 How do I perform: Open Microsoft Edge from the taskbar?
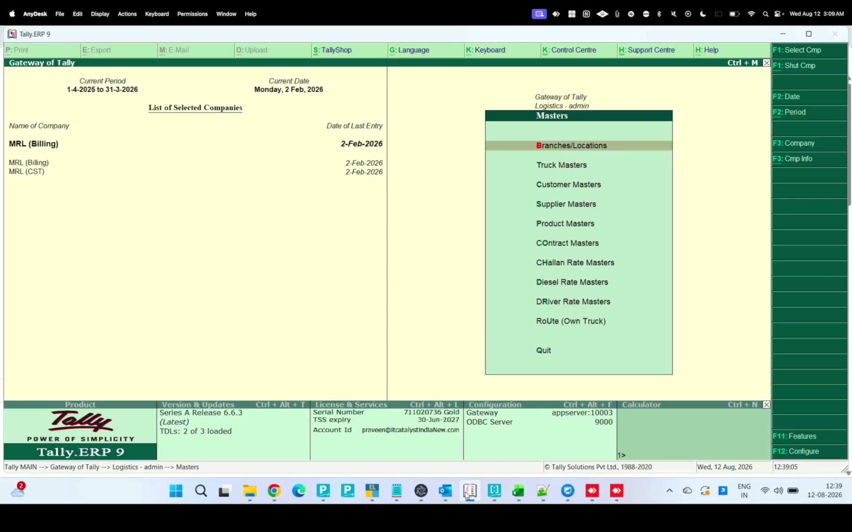[299, 491]
